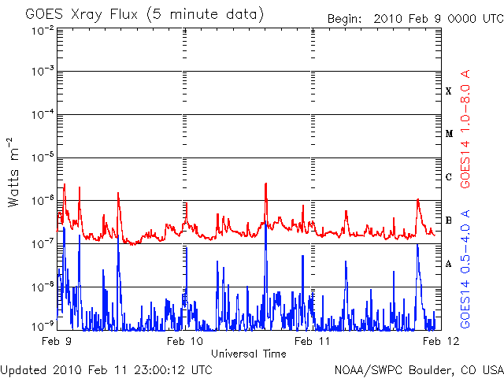Screen dimensions: 504x378
Task: Click the 'NOAA/SWPC Boulder, CO USA' credit text
Action: [x=418, y=369]
